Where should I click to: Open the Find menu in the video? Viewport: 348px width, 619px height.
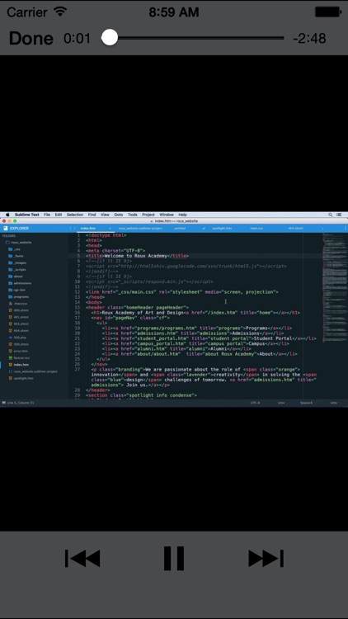click(92, 215)
